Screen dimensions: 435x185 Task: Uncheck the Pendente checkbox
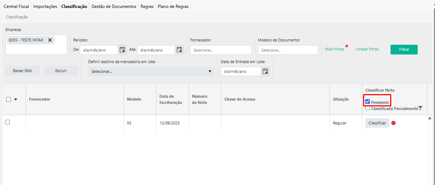(368, 102)
